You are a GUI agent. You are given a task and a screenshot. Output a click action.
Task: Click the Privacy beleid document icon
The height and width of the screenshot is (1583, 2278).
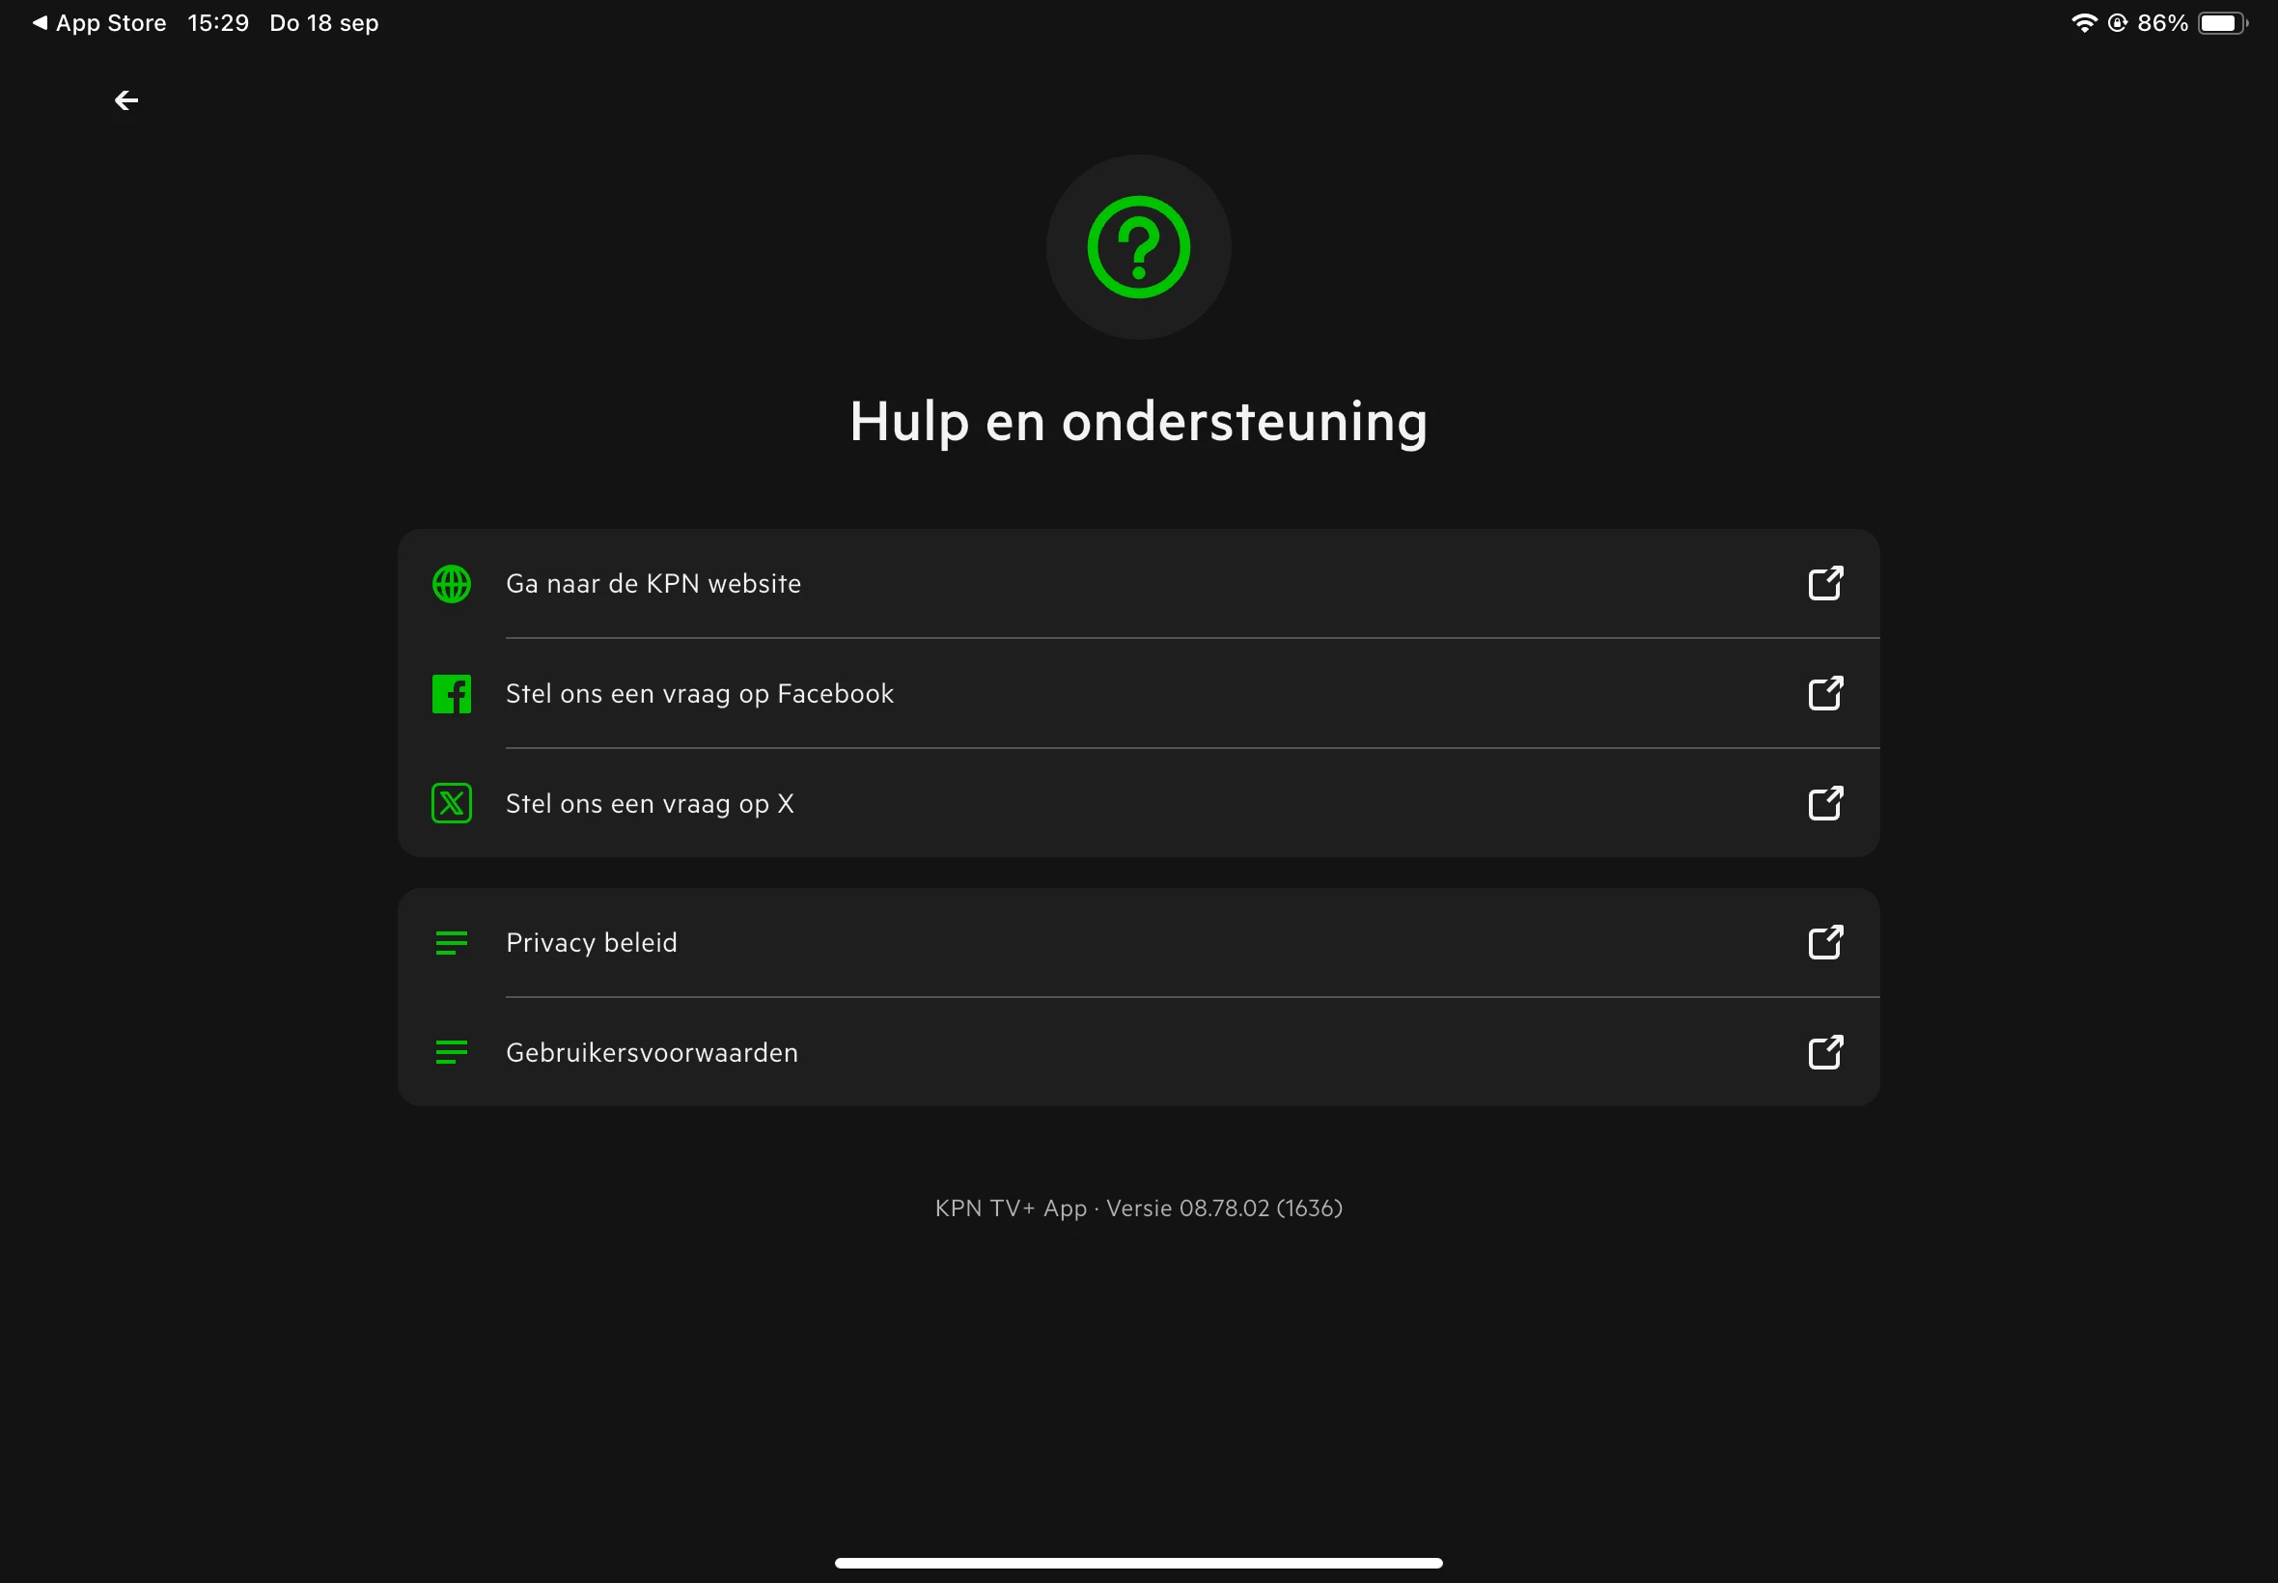(451, 942)
